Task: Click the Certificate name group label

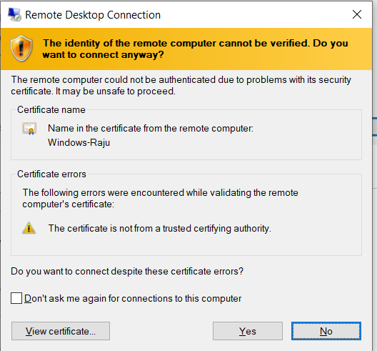Action: pyautogui.click(x=51, y=110)
